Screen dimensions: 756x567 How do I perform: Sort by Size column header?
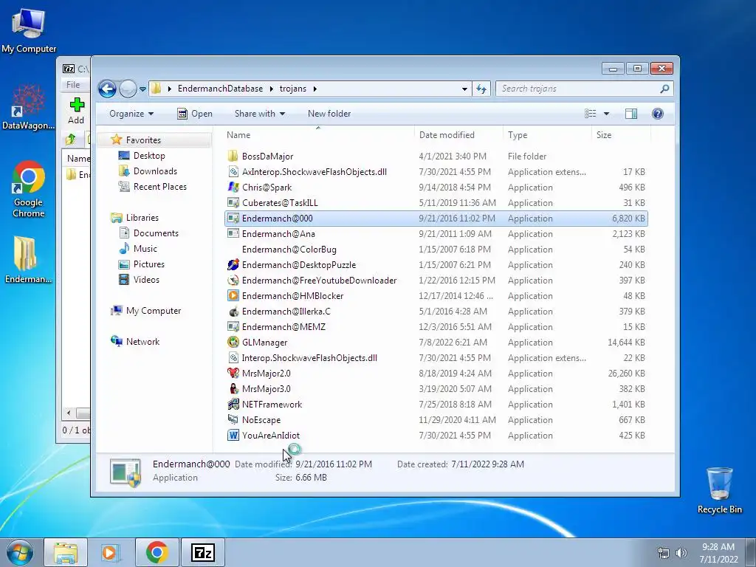click(621, 135)
